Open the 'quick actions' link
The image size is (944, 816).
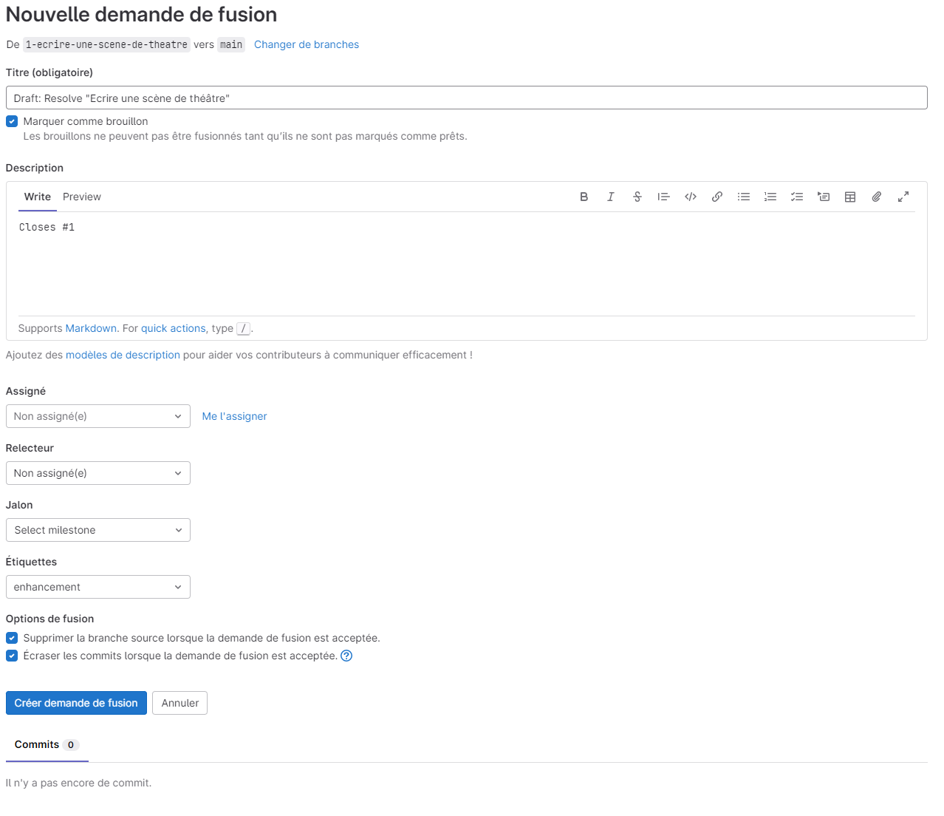pos(174,328)
